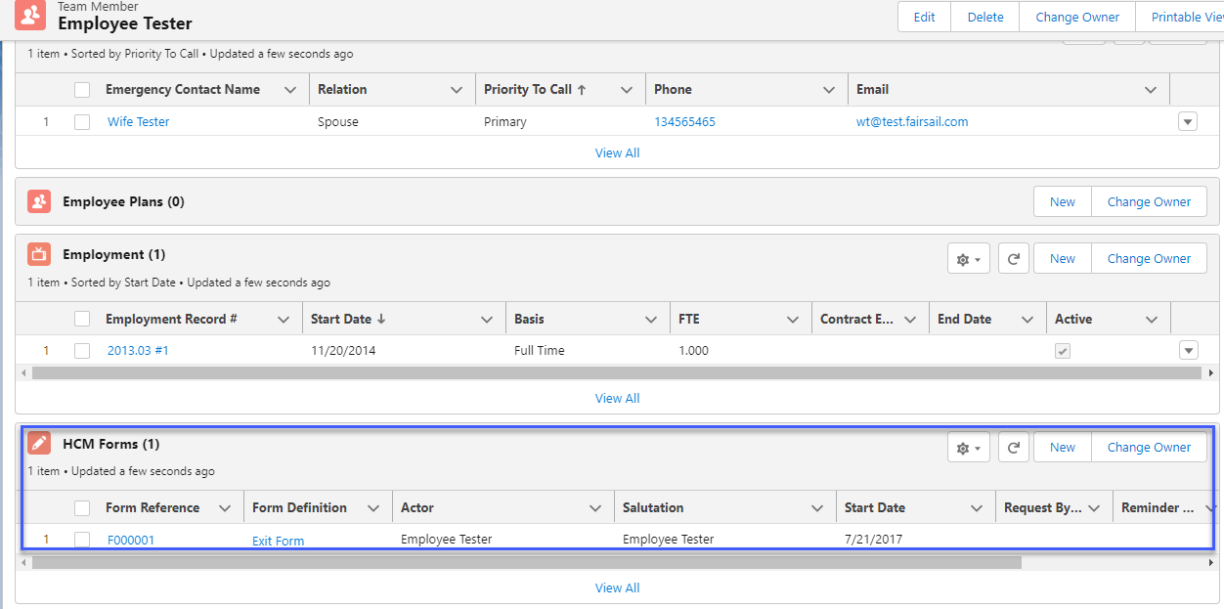Click the Employment list horizontal scrollbar
The width and height of the screenshot is (1224, 609).
(616, 373)
